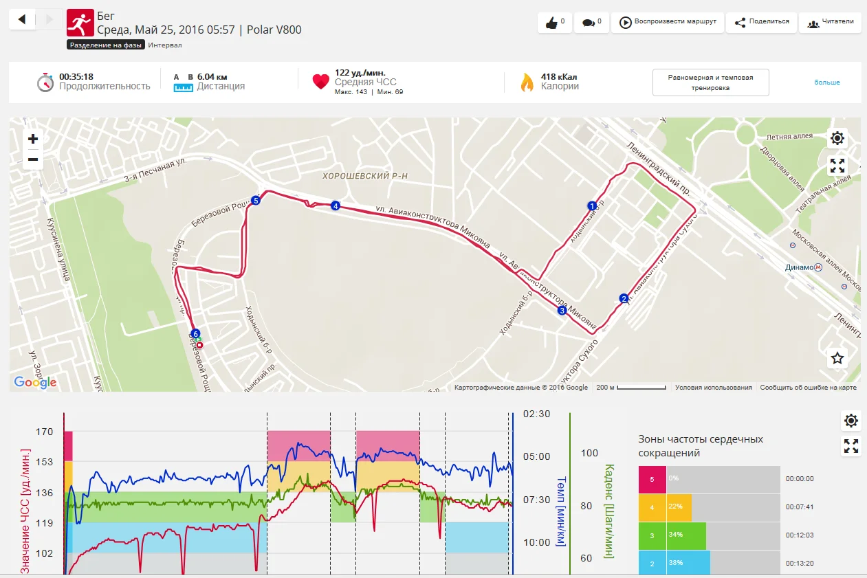Select the Разделение на фазы tab
Image resolution: width=867 pixels, height=578 pixels.
click(x=105, y=45)
